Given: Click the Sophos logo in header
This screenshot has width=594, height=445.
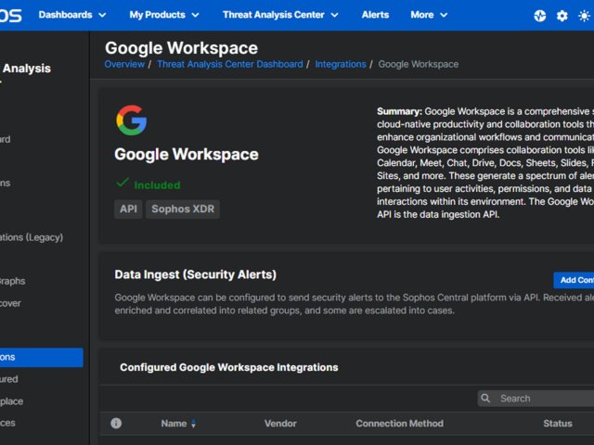Looking at the screenshot, I should 10,15.
